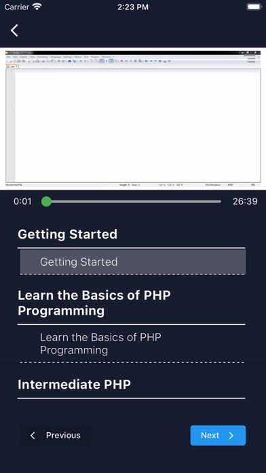266x473 pixels.
Task: Click the battery status icon
Action: click(254, 7)
